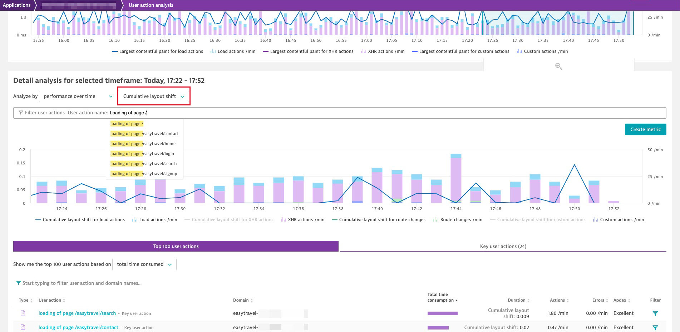Toggle Largest contentful paint for XHR actions legend
The width and height of the screenshot is (680, 332).
308,51
